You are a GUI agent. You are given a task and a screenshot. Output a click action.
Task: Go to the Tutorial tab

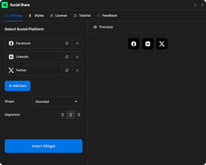[82, 16]
